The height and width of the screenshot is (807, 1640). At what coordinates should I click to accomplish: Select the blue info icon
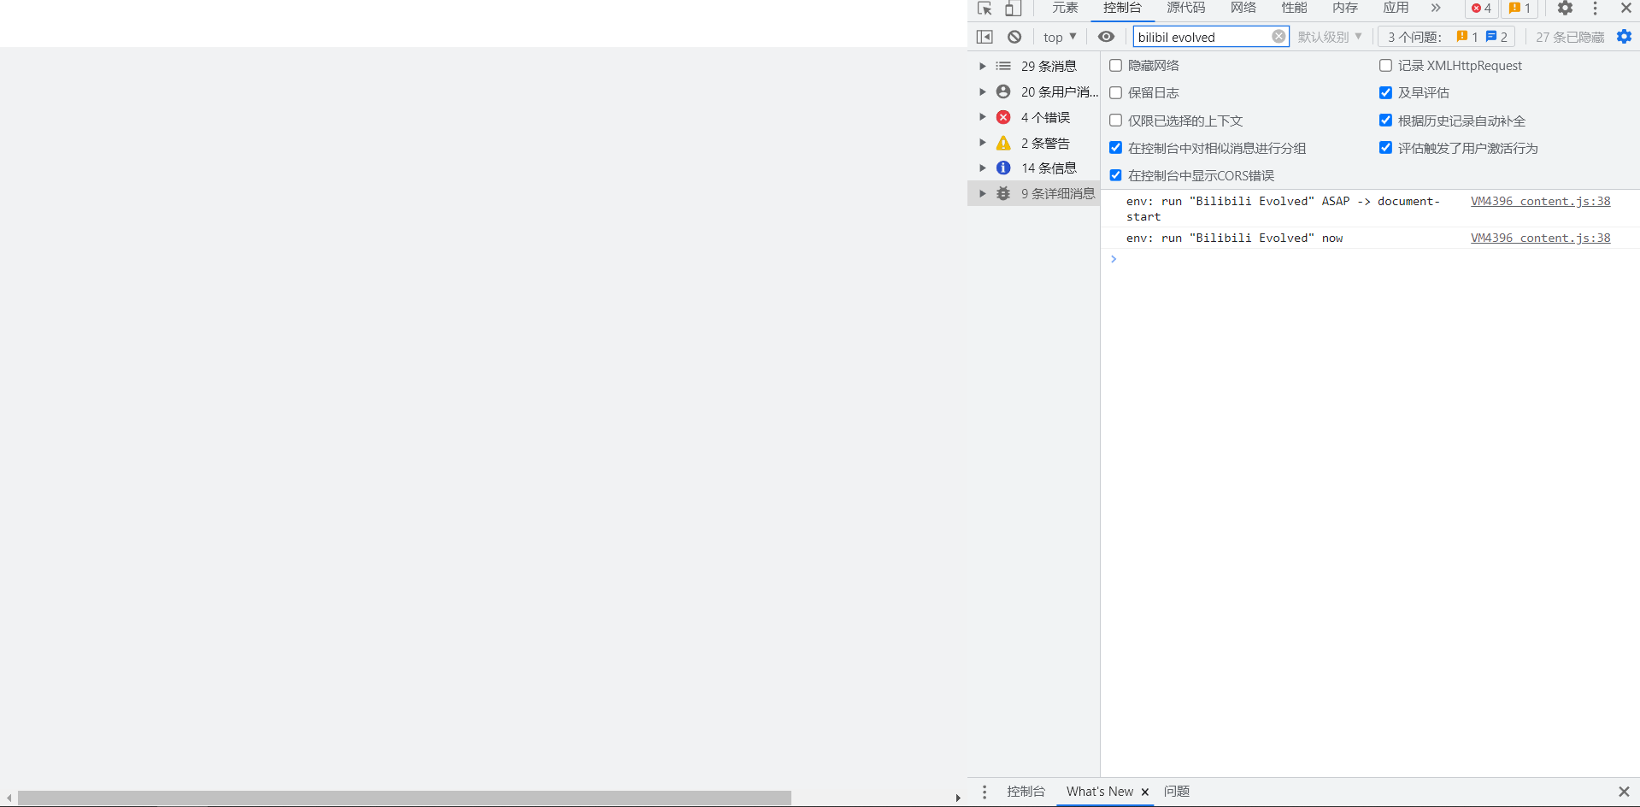(x=1003, y=168)
